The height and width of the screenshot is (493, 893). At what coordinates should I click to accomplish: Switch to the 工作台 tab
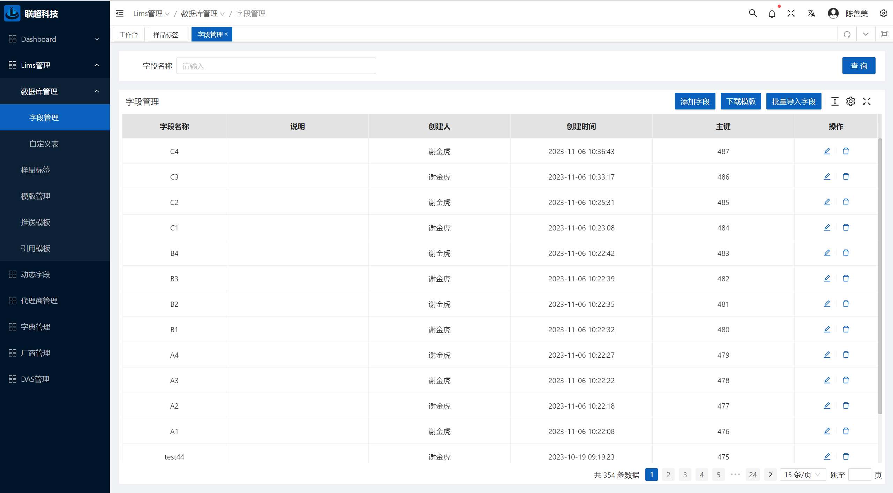point(129,34)
